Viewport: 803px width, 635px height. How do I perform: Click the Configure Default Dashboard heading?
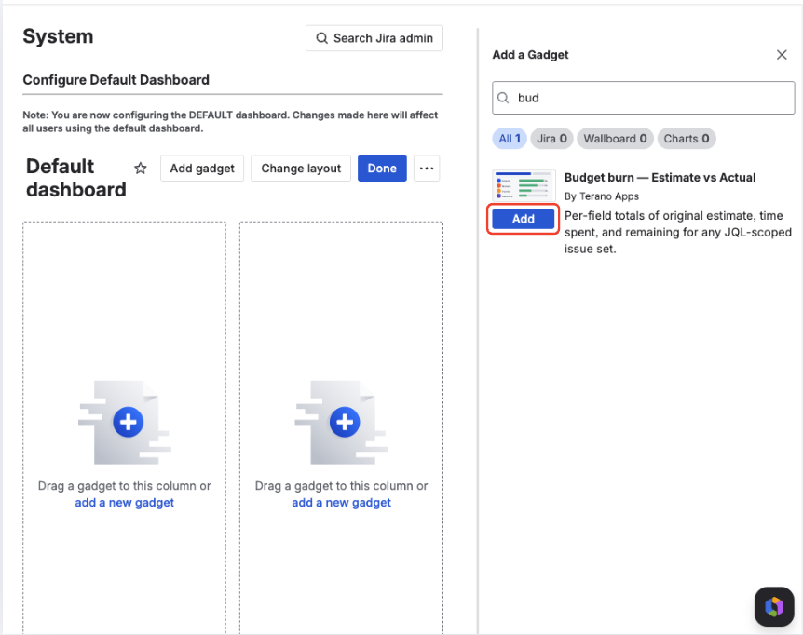[116, 80]
